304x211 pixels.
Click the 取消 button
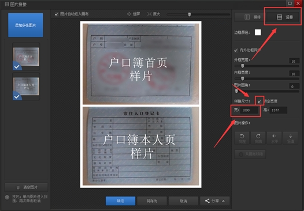(x=183, y=201)
